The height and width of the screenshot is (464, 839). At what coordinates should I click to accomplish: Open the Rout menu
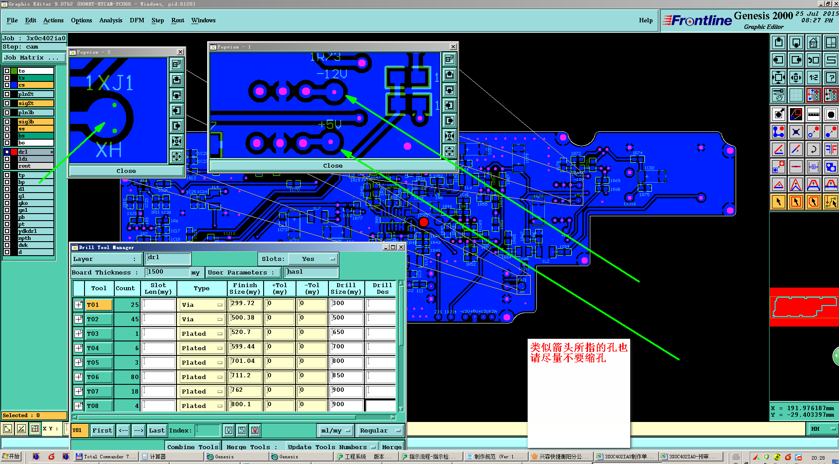[x=178, y=20]
